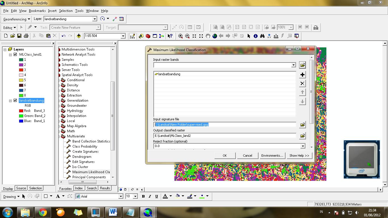Click the Output classified raster path field
Image resolution: width=388 pixels, height=218 pixels.
[x=225, y=136]
